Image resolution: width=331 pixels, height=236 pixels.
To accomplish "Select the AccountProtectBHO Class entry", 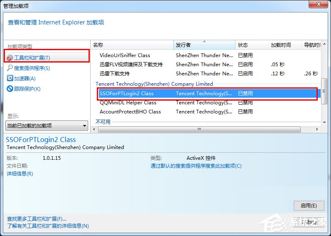I will click(x=130, y=111).
